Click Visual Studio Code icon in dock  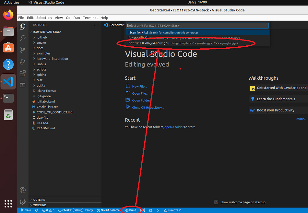click(8, 82)
